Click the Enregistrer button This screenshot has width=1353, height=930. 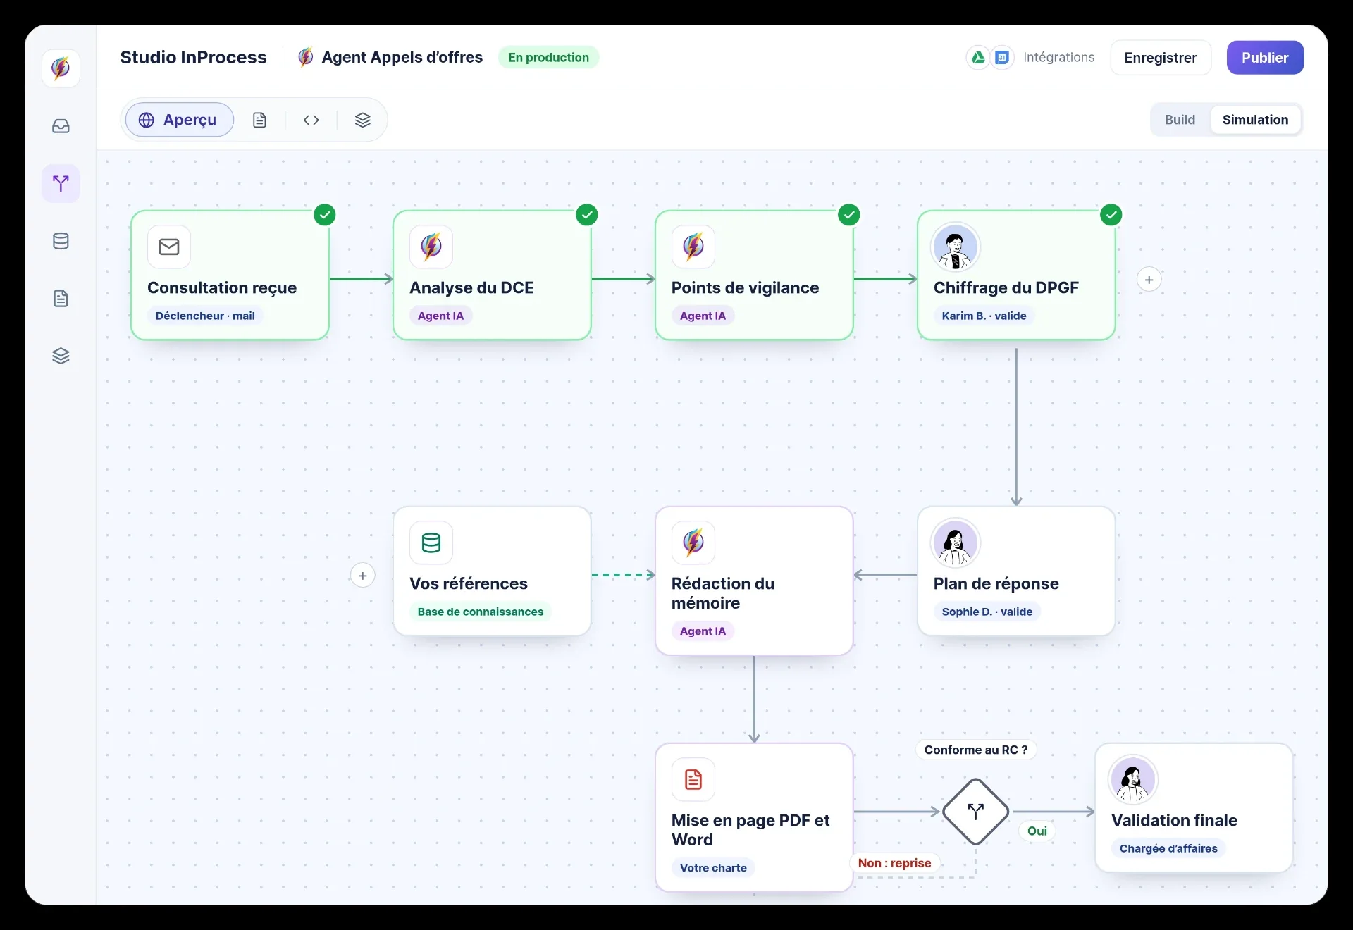click(x=1161, y=58)
